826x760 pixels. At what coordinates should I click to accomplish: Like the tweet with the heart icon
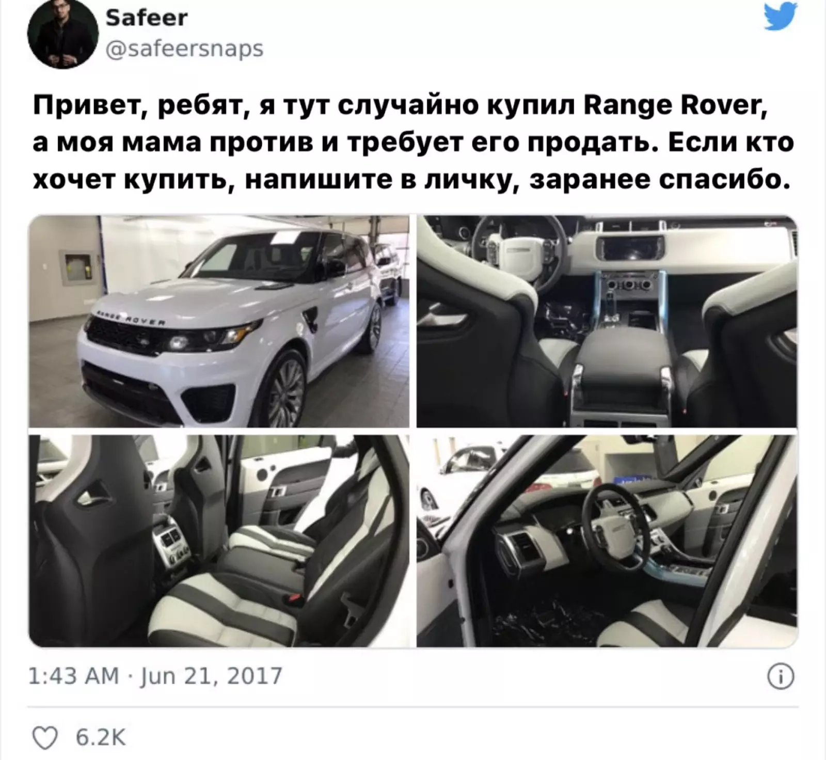point(45,738)
